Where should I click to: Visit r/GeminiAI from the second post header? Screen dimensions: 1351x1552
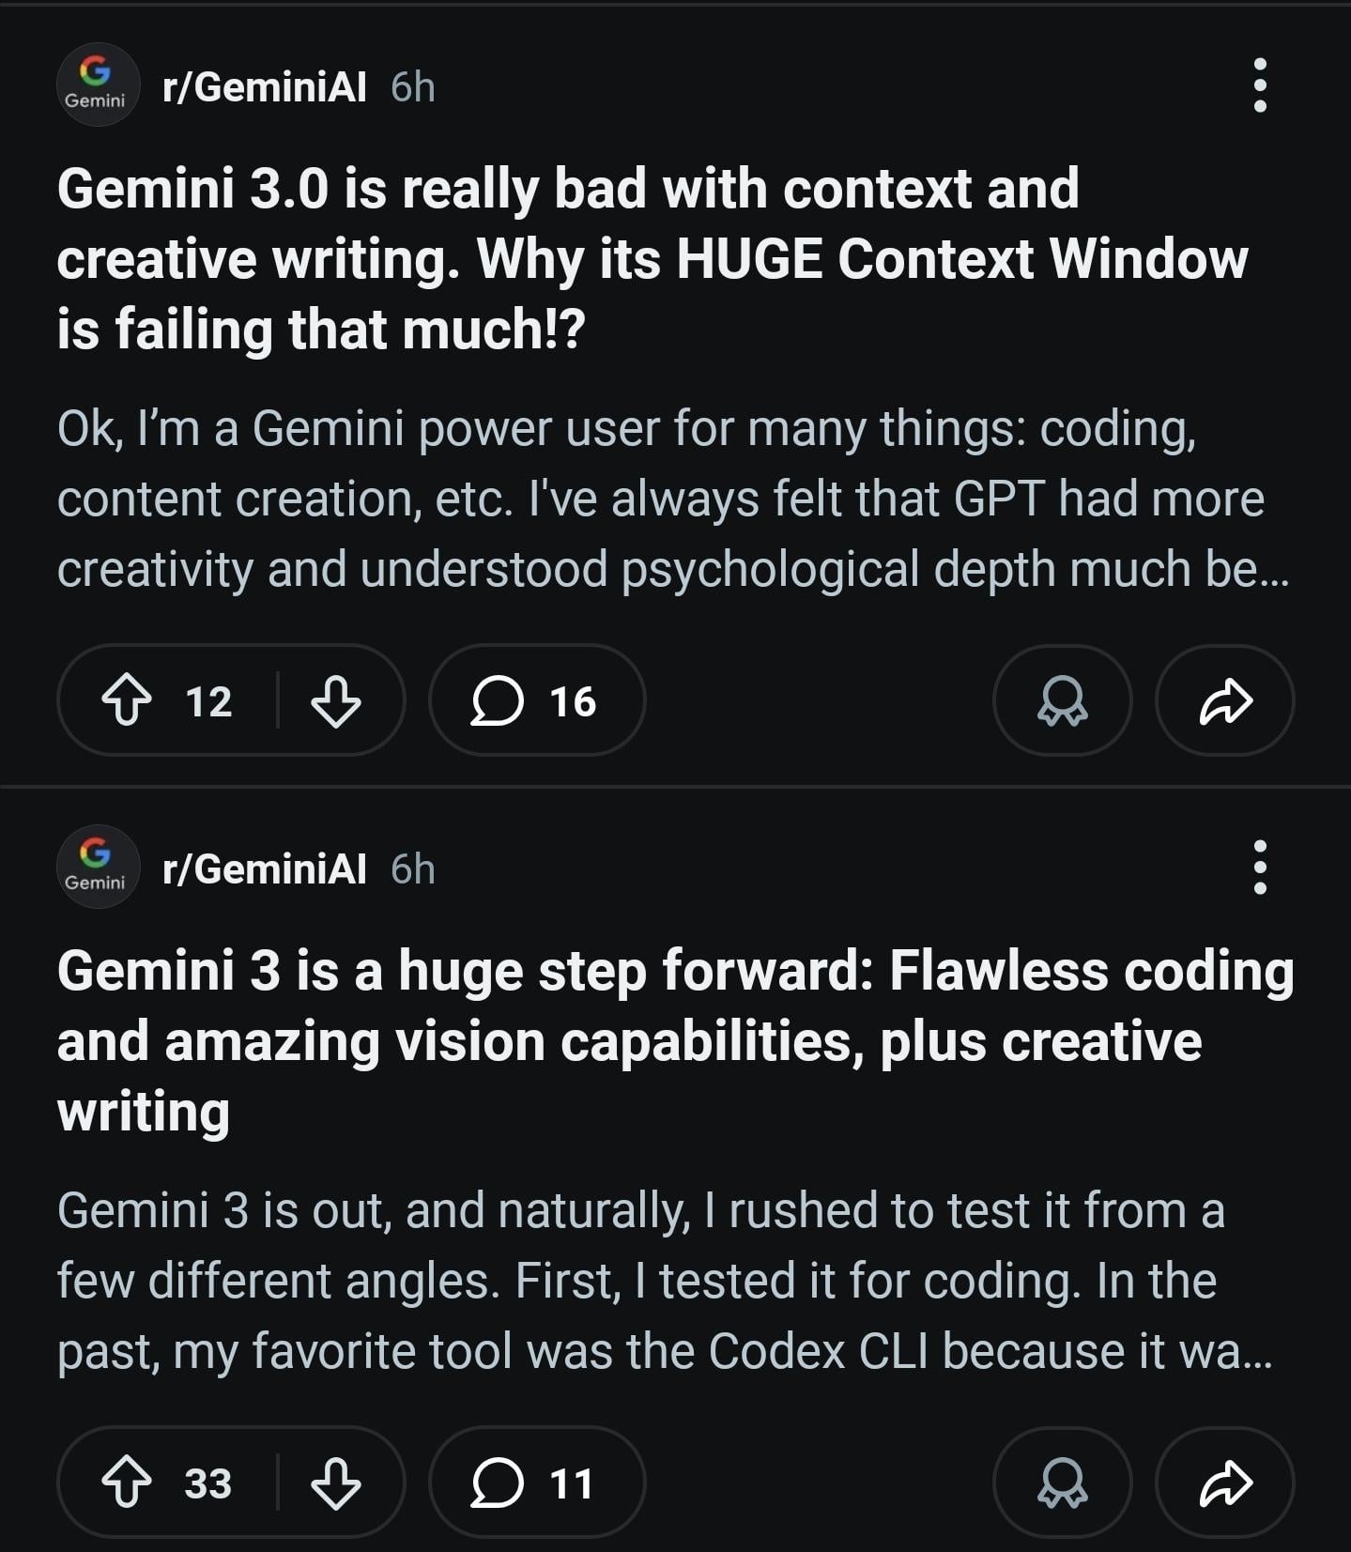click(264, 869)
